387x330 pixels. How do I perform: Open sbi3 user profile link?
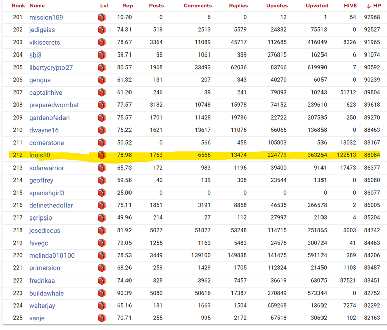click(x=35, y=55)
